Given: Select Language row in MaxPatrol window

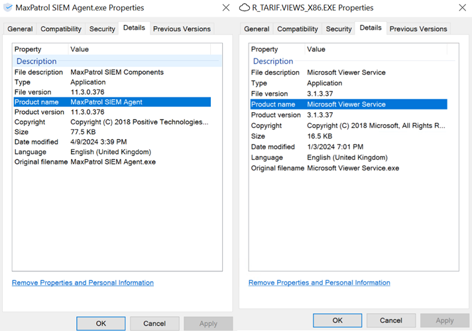Looking at the screenshot, I should 112,152.
